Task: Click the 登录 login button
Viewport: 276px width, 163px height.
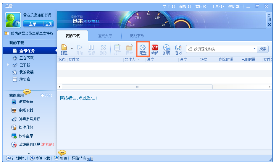Action: 33,24
